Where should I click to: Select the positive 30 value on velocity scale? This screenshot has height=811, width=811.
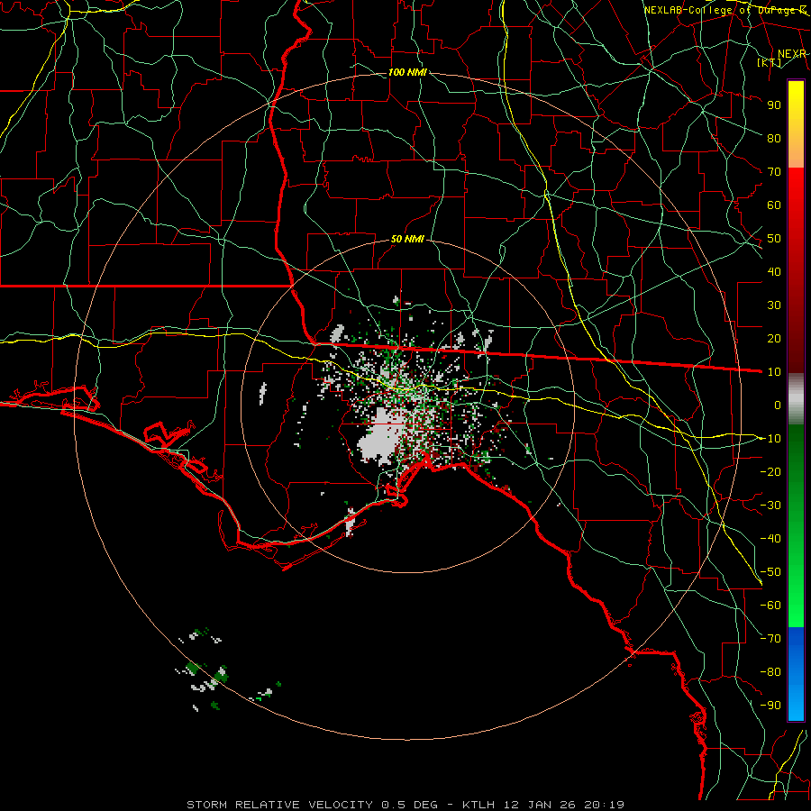[774, 305]
